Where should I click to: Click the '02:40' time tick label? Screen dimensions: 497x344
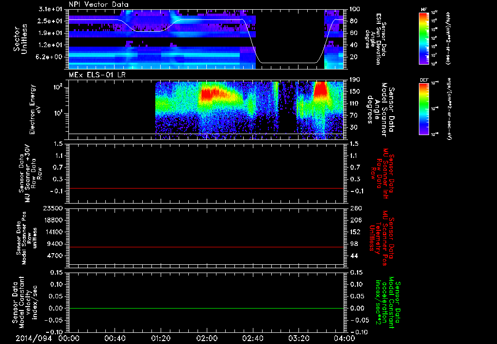point(252,338)
